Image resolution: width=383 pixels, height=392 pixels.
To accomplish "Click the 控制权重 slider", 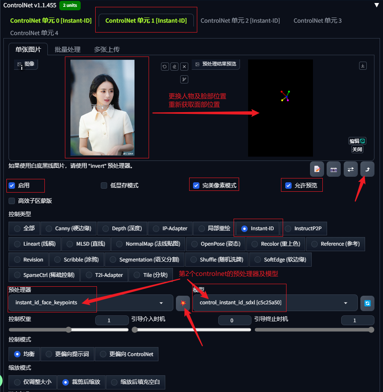I will point(69,330).
